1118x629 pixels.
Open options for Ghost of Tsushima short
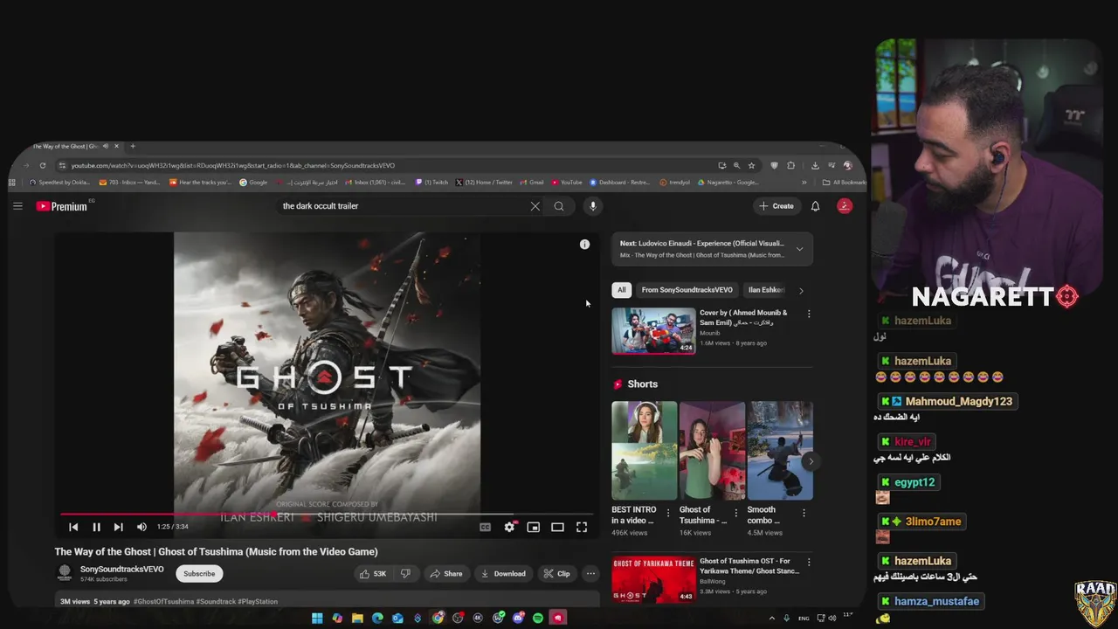tap(735, 513)
